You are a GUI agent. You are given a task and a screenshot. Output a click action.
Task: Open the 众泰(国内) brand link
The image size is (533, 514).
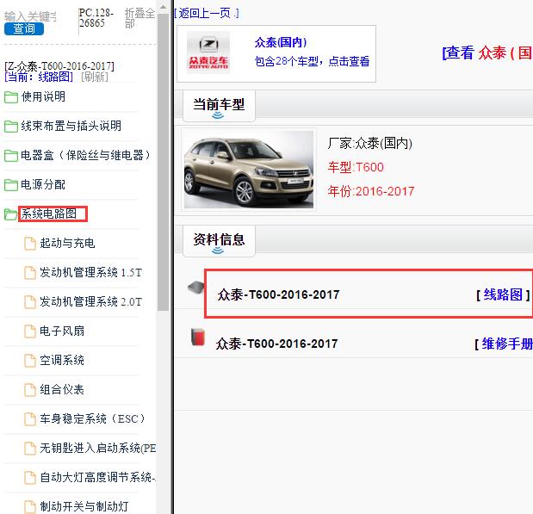click(281, 42)
